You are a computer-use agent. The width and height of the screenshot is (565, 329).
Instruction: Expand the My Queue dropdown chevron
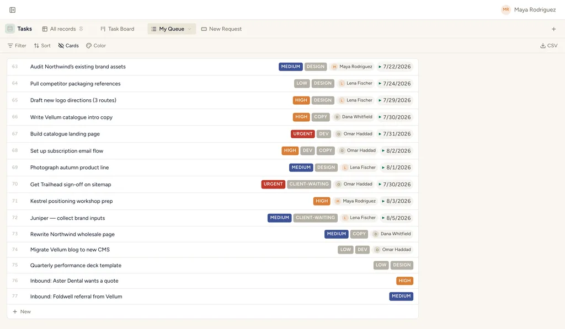pos(189,29)
